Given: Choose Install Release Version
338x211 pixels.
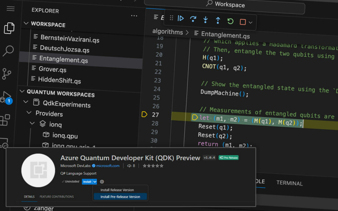Looking at the screenshot, I should pyautogui.click(x=117, y=190).
